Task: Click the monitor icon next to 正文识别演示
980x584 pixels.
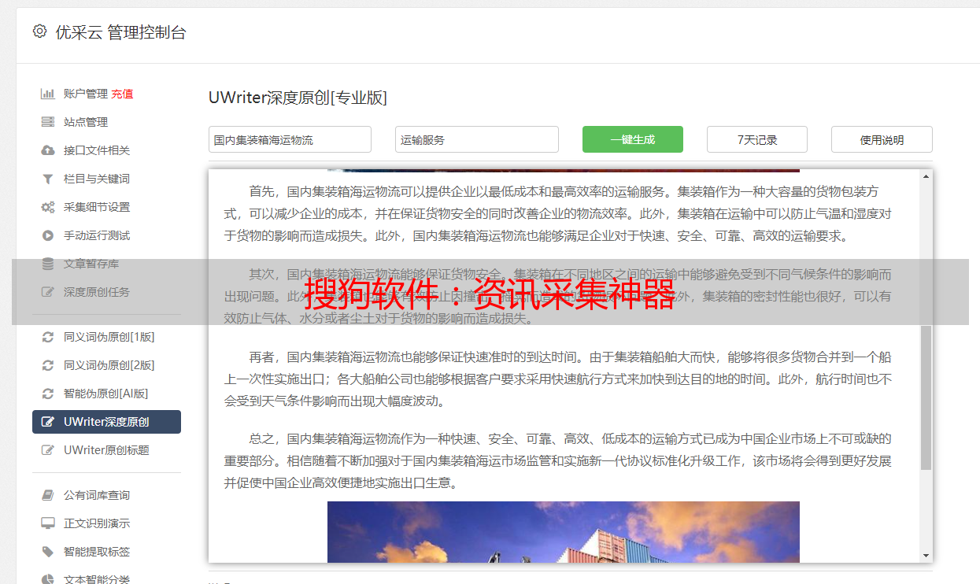Action: 48,523
